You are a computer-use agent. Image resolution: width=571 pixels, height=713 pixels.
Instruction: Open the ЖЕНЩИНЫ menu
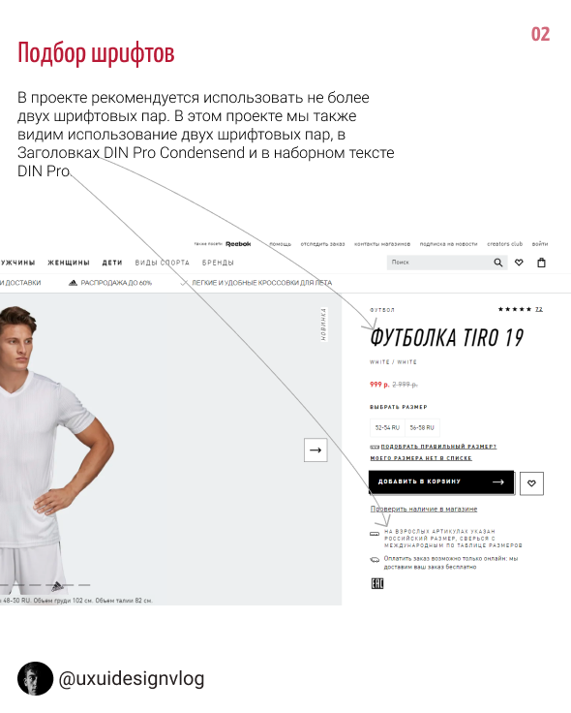69,263
